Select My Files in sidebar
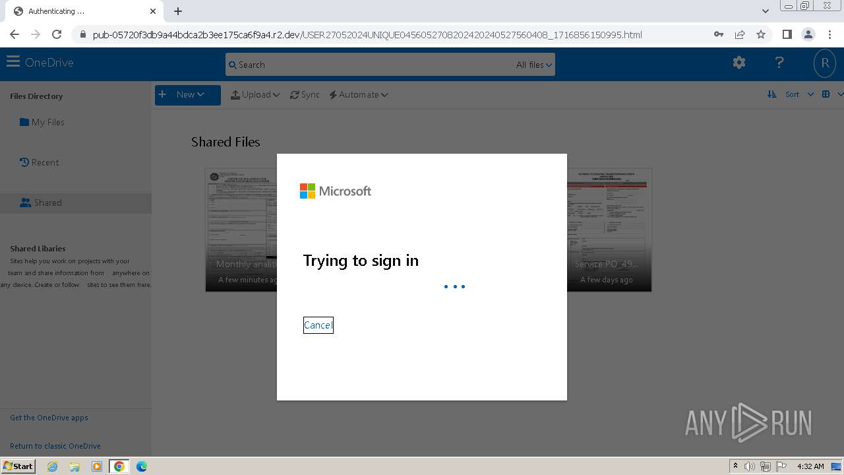The height and width of the screenshot is (475, 844). (42, 122)
